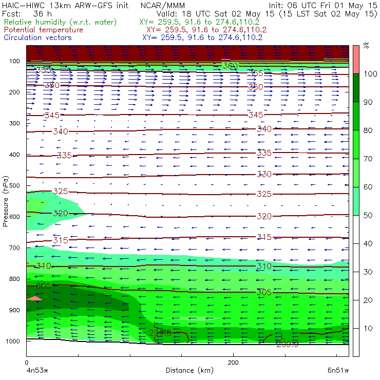The width and height of the screenshot is (380, 380).
Task: Pick the 60–70% light green colorbar segment
Action: coord(356,173)
